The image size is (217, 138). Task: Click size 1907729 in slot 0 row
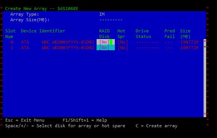coord(189,42)
